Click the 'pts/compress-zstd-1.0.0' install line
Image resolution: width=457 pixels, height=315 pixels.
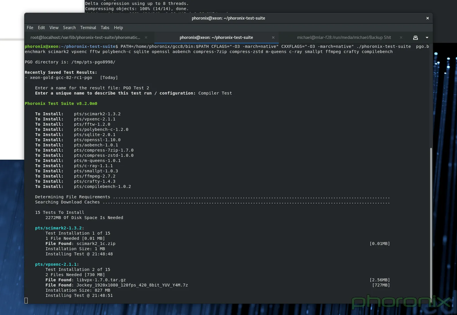[84, 155]
